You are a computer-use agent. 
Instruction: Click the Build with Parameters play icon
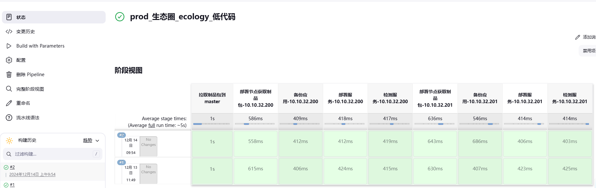pyautogui.click(x=9, y=46)
